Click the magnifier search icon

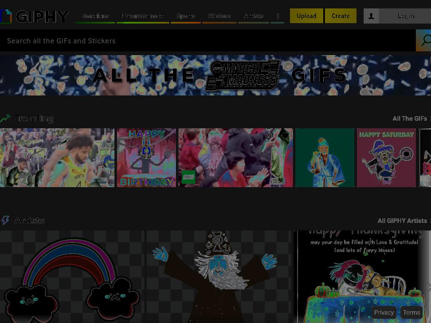423,40
